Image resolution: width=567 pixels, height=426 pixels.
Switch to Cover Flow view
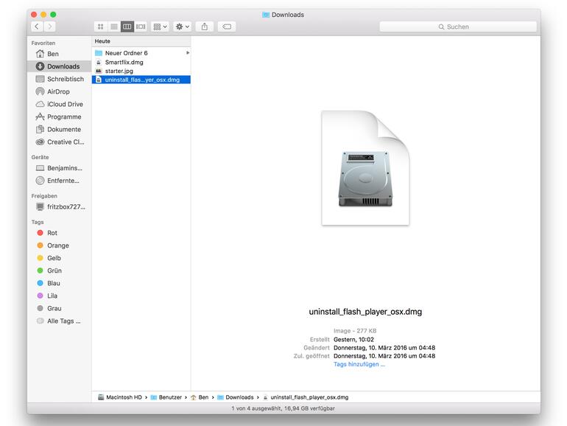coord(141,27)
